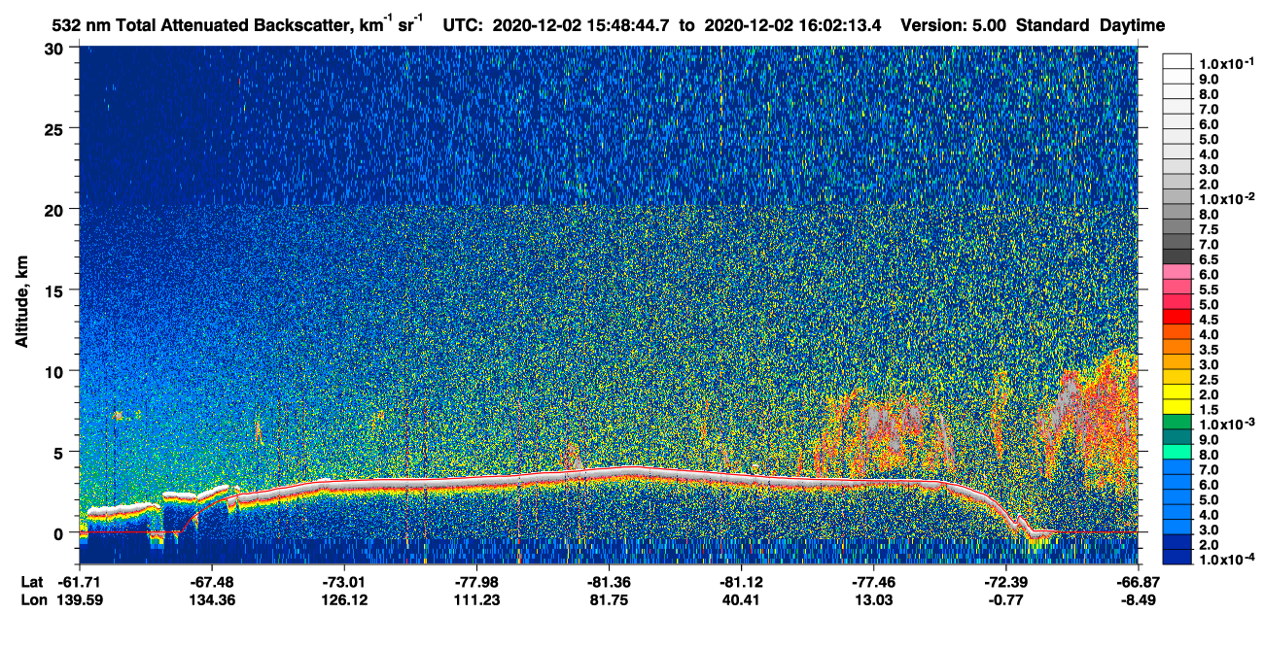The width and height of the screenshot is (1264, 648).
Task: Click the 'Standard' label in the header
Action: pos(1053,26)
